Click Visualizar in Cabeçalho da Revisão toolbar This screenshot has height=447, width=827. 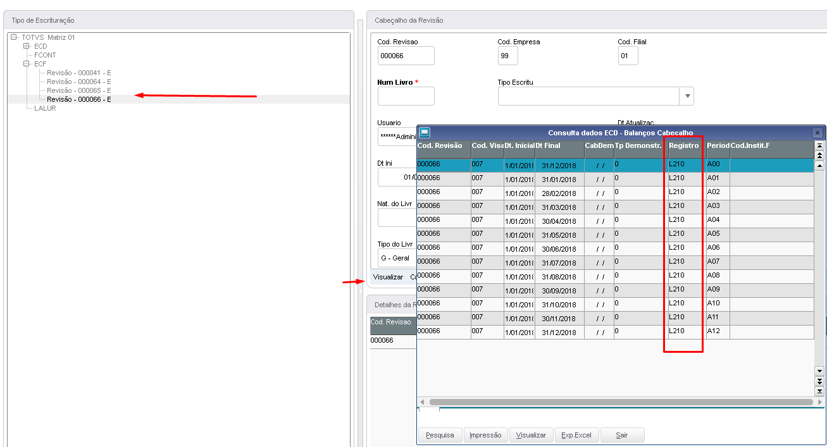(x=388, y=277)
